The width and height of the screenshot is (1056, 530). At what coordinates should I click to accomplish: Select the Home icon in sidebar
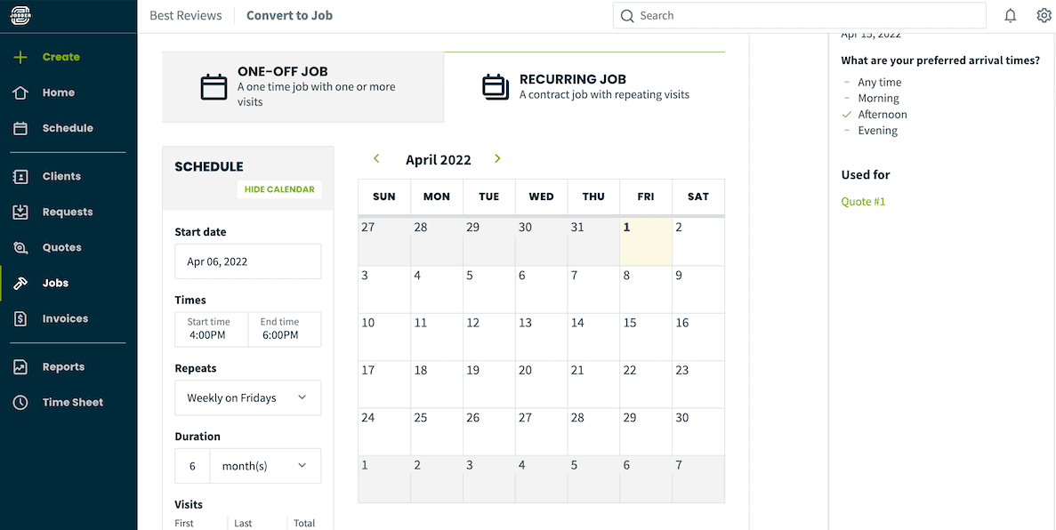click(x=20, y=92)
